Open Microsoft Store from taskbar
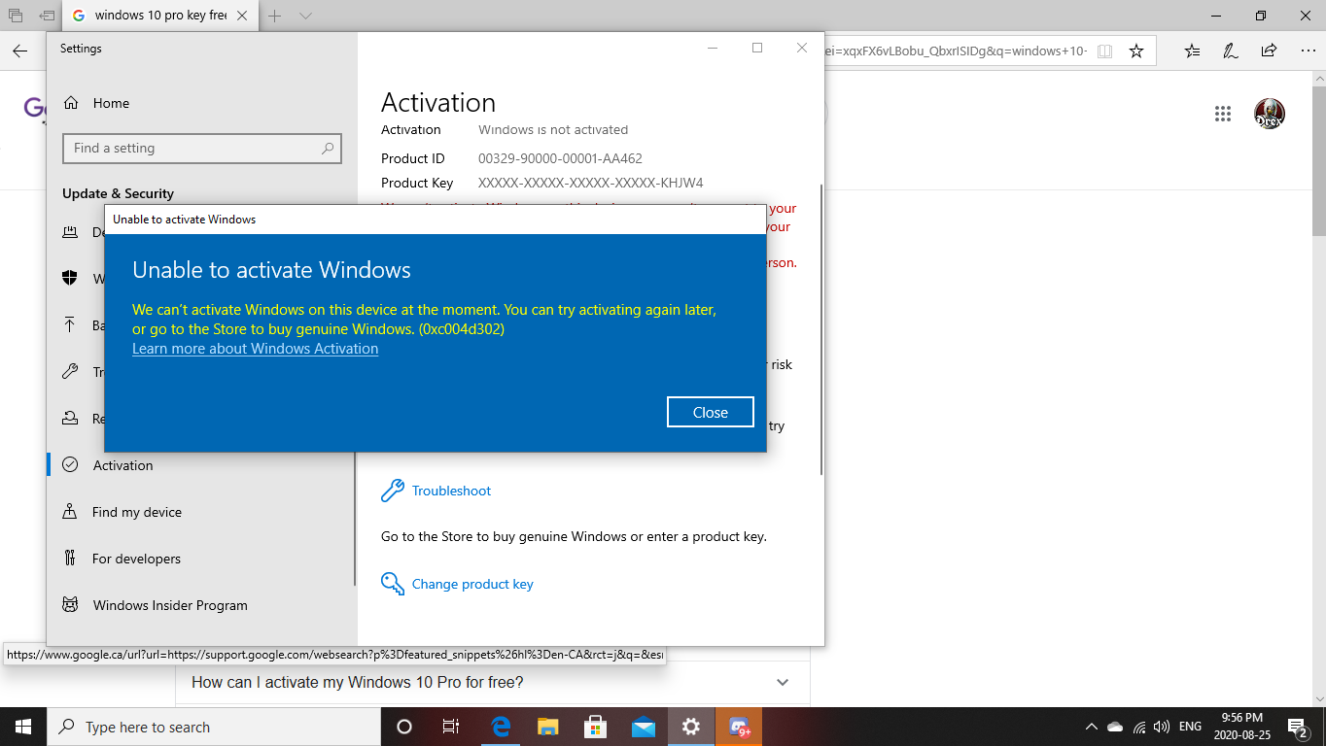Screen dimensions: 1326x746 (596, 727)
